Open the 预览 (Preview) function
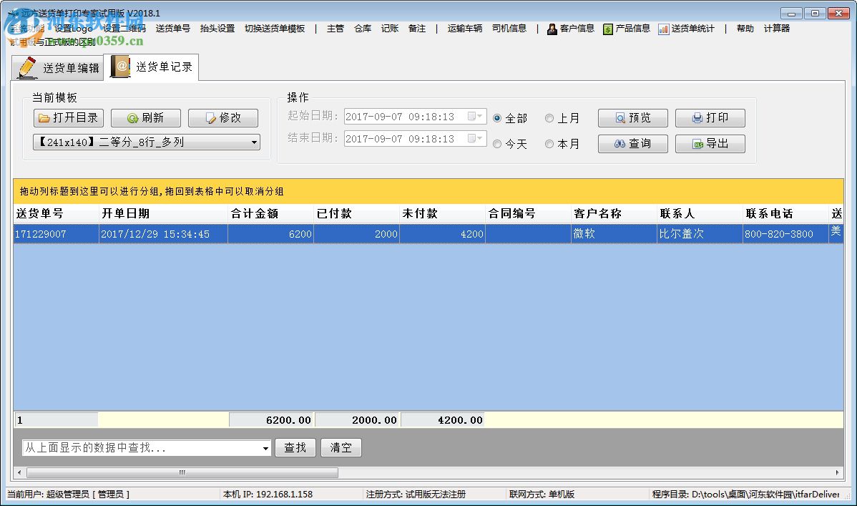857x506 pixels. (632, 117)
